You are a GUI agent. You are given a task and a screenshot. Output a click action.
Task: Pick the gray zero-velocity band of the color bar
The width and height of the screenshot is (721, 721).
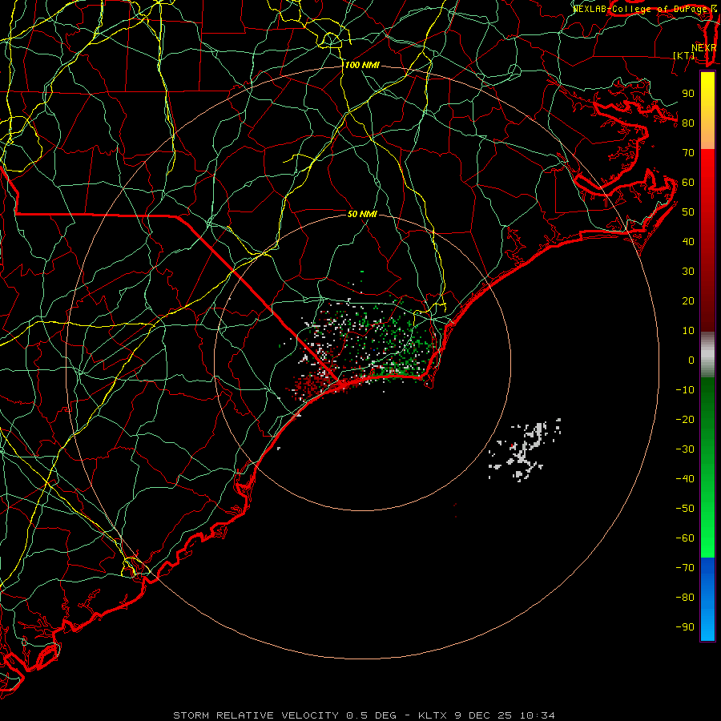point(707,355)
